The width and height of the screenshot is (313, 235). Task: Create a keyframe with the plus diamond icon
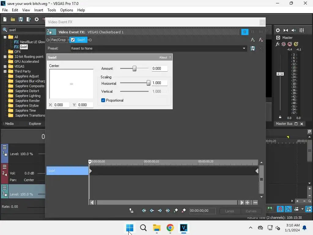pyautogui.click(x=176, y=211)
